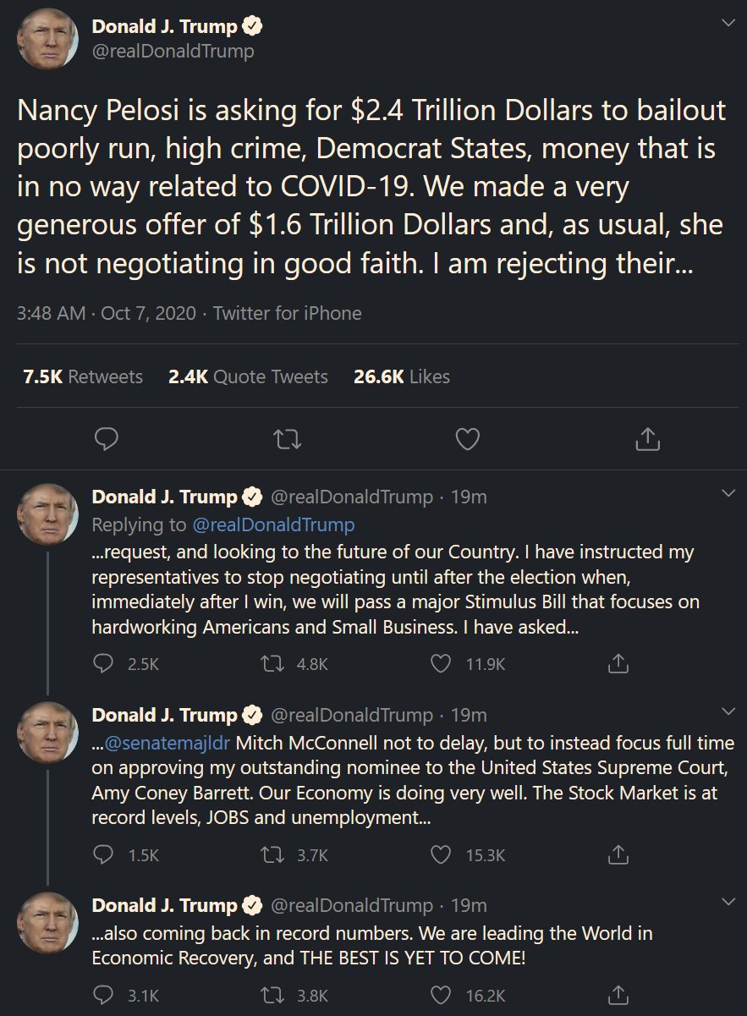This screenshot has width=747, height=1016.
Task: Share the Amy Coney Barrett reply tweet
Action: pyautogui.click(x=619, y=854)
